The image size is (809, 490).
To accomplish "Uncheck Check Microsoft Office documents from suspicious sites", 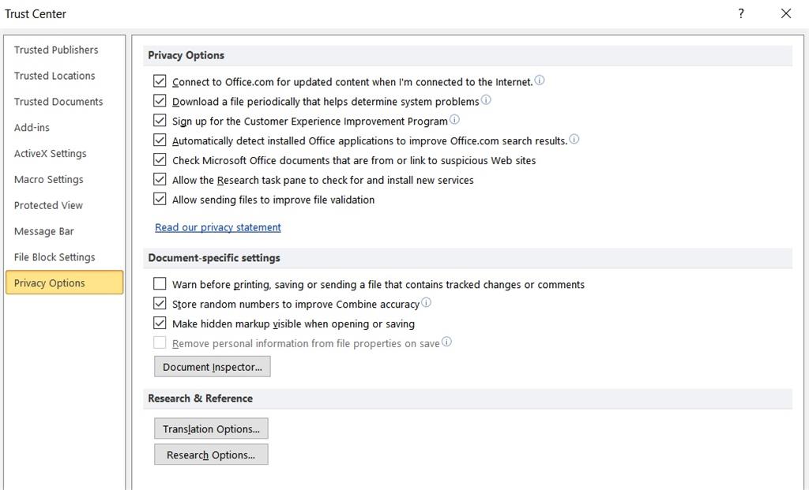I will point(160,159).
